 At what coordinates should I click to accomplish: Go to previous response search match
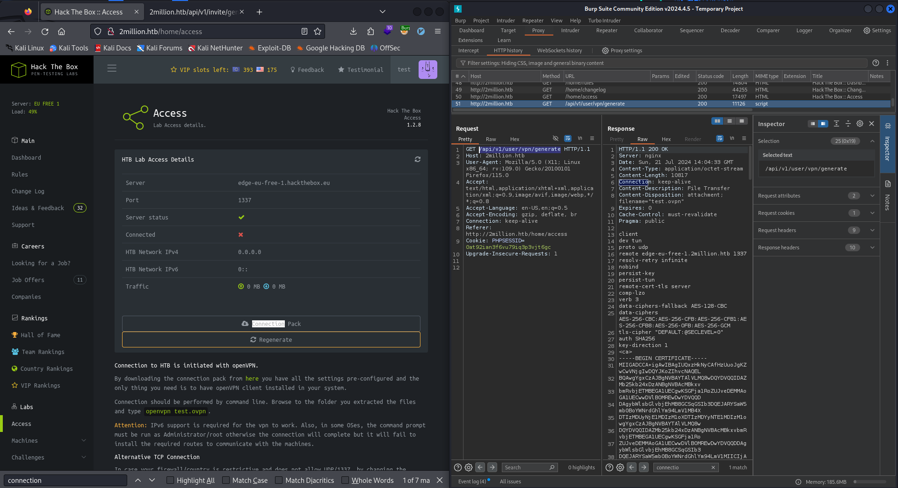pyautogui.click(x=631, y=467)
